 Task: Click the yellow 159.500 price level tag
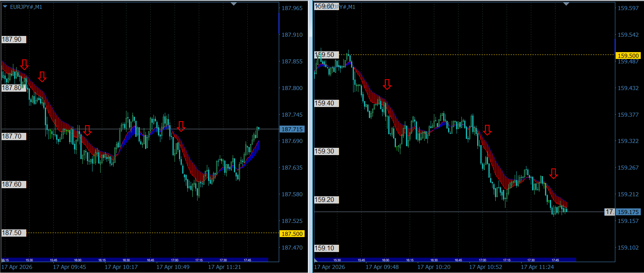(628, 56)
